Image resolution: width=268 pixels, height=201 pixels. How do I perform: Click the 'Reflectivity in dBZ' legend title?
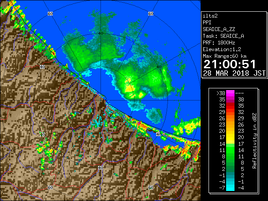coord(254,141)
